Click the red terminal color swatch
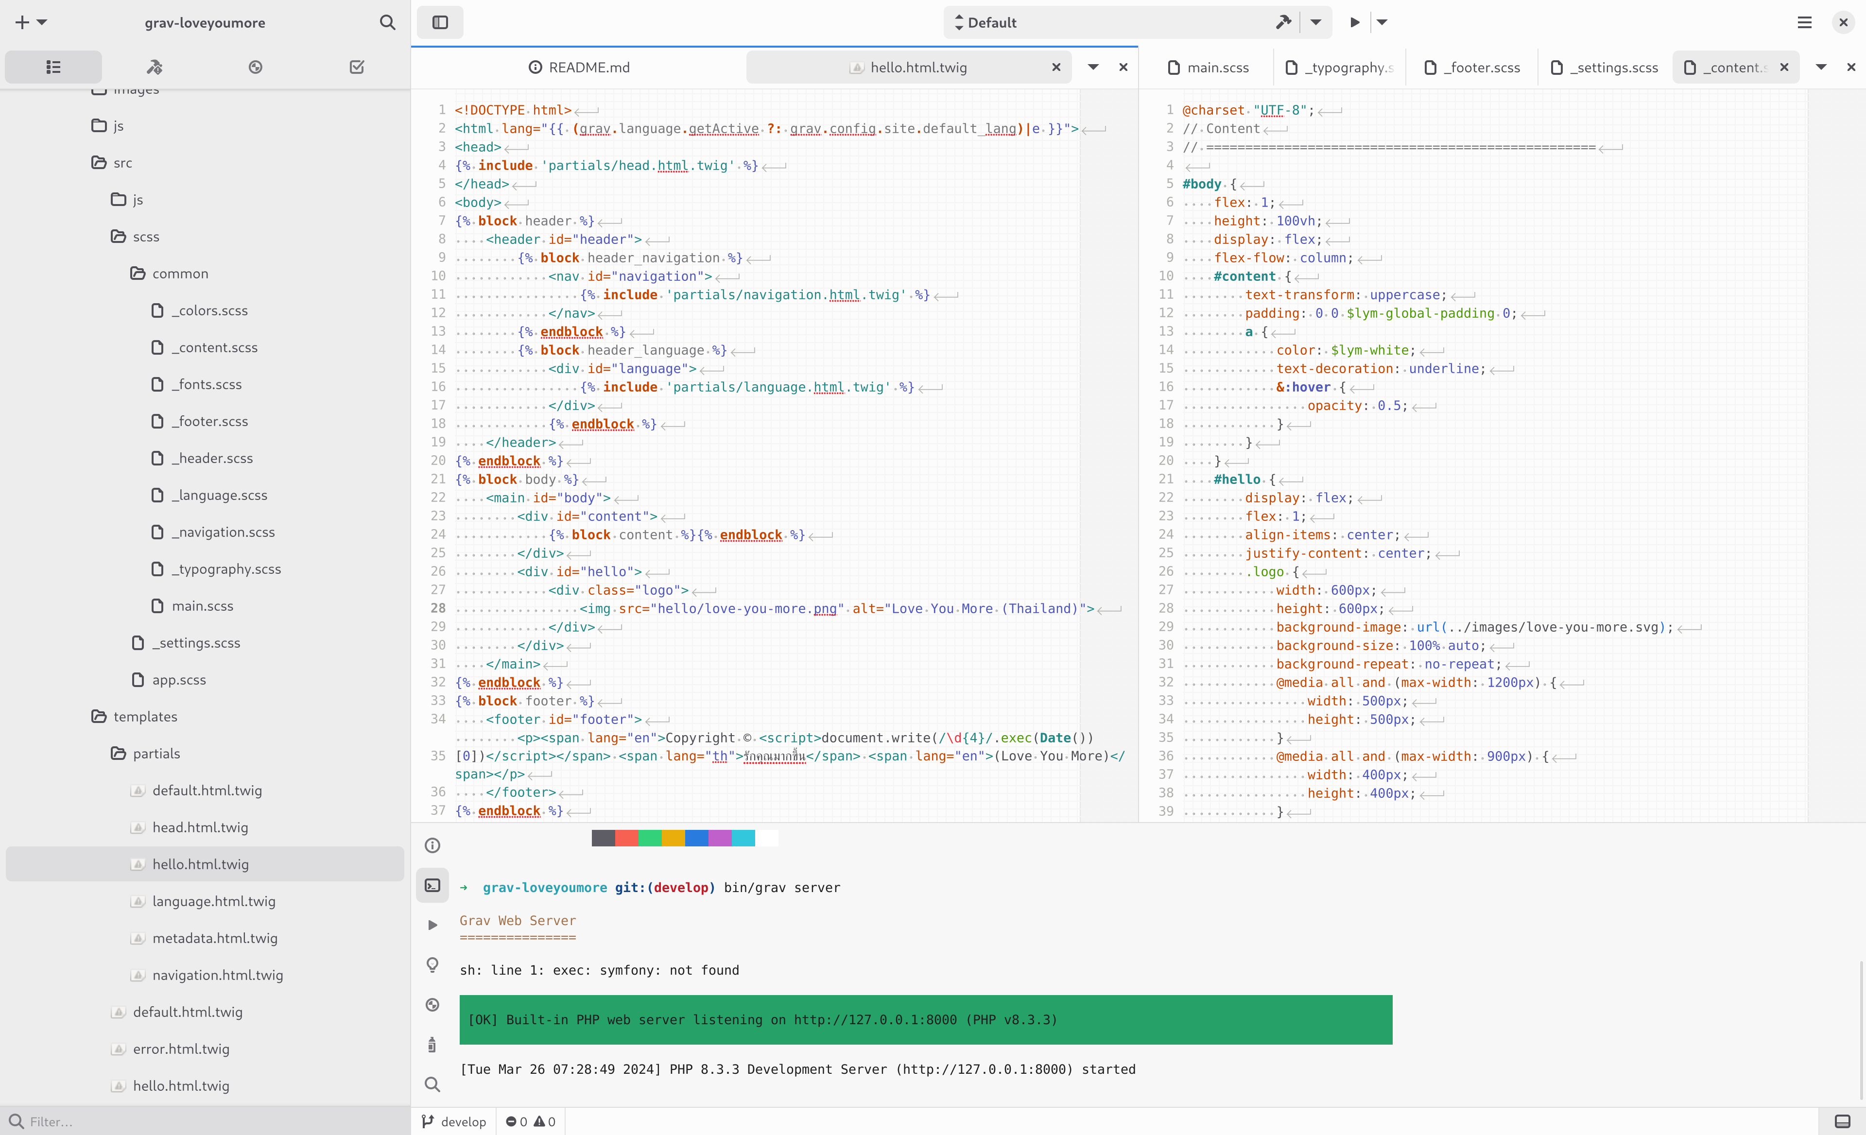Viewport: 1866px width, 1135px height. 626,838
